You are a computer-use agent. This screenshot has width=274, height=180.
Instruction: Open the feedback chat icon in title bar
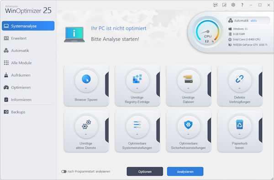(215, 5)
